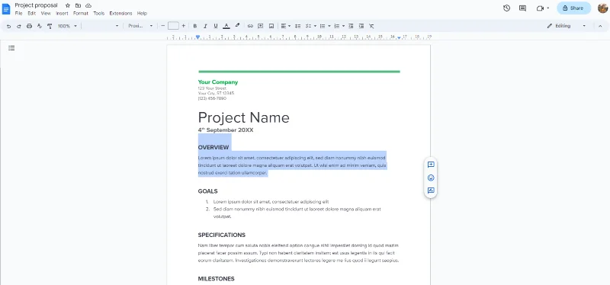Open the Extensions menu
The width and height of the screenshot is (610, 285).
point(120,13)
